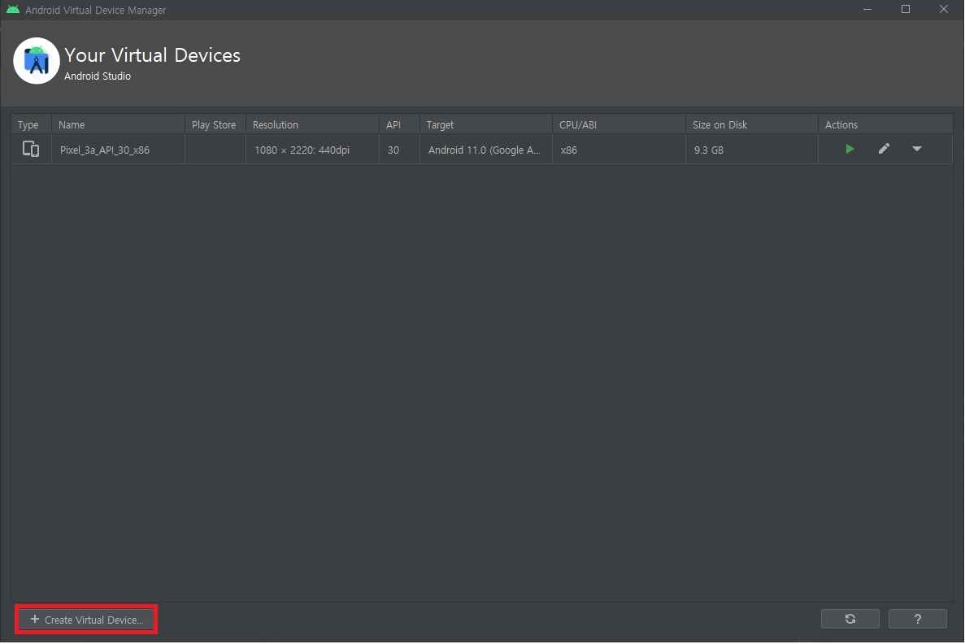Click the Your Virtual Devices heading

(x=152, y=54)
